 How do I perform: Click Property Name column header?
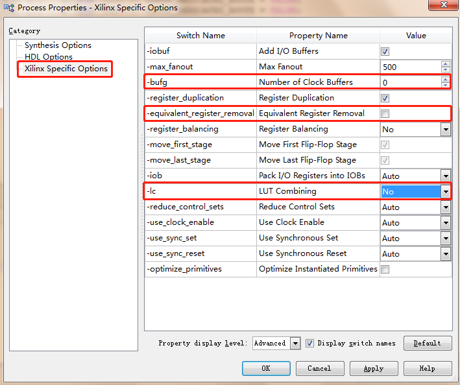pos(319,36)
